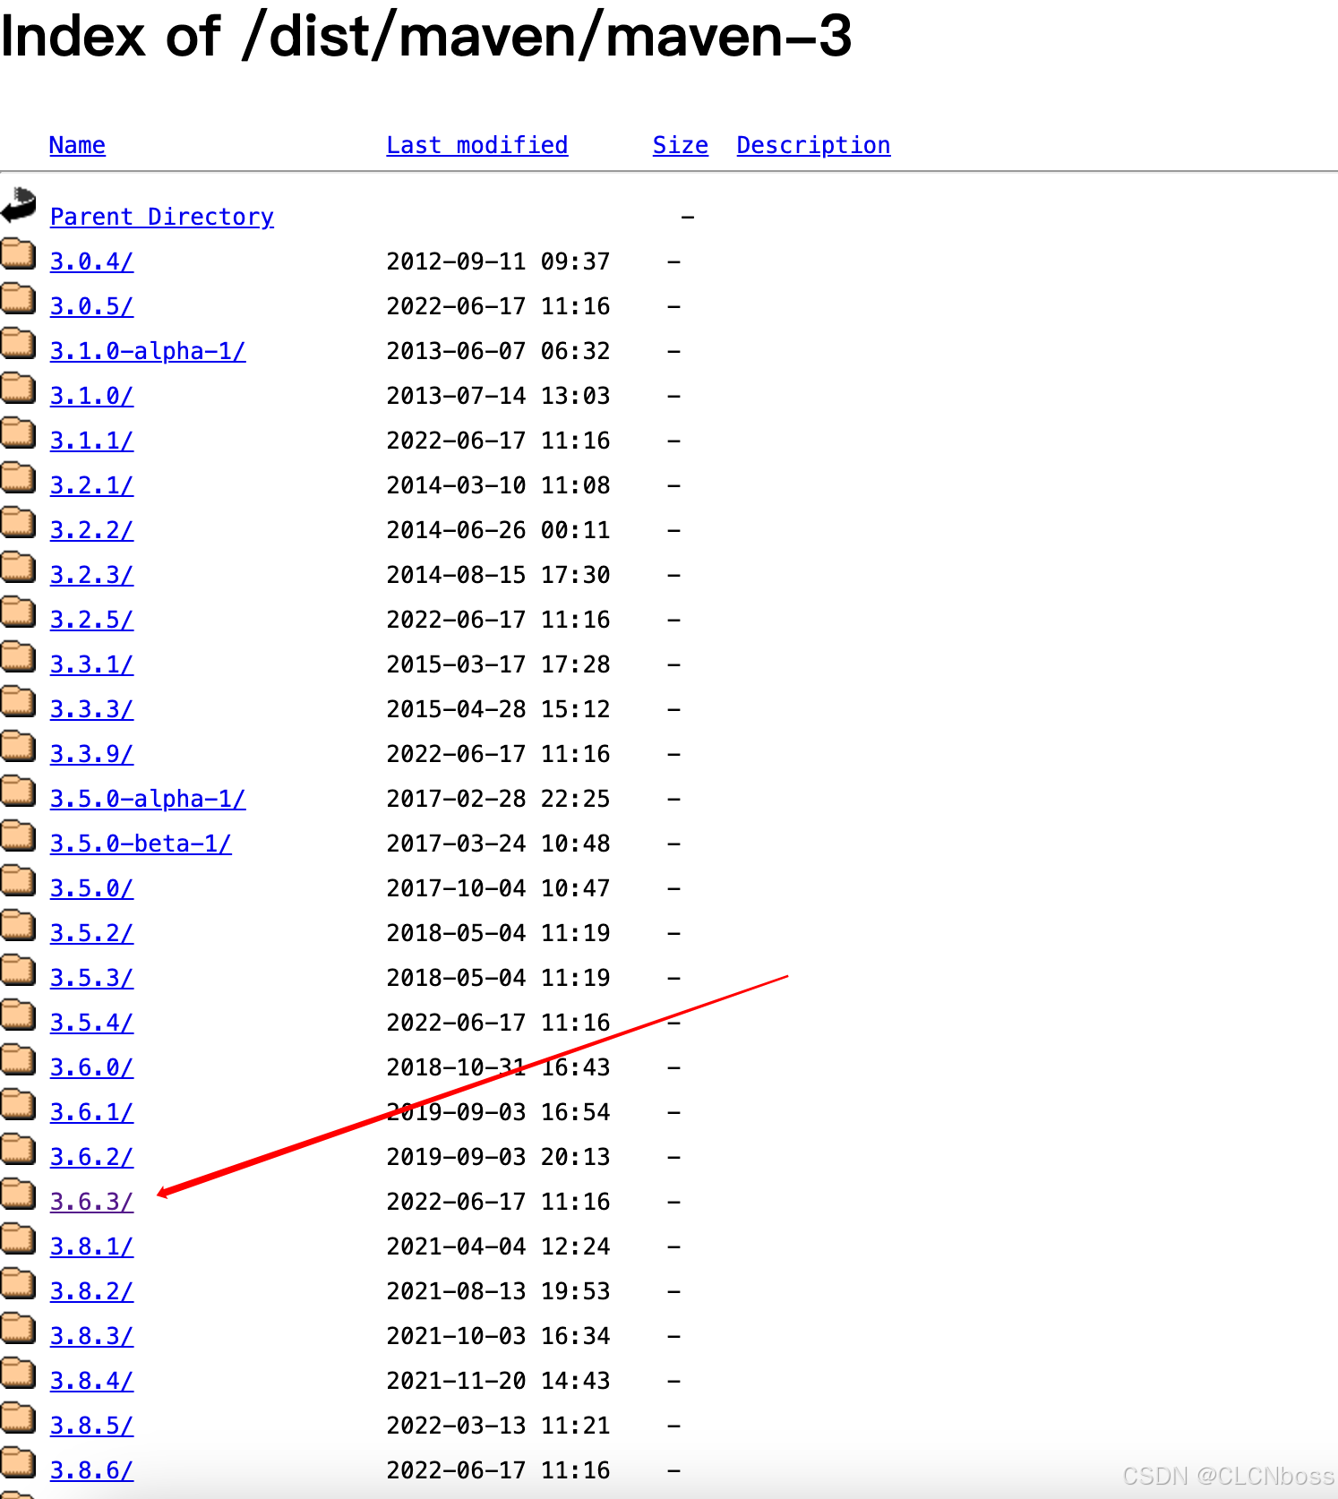The width and height of the screenshot is (1338, 1499).
Task: Click the folder icon for 3.5.0-alpha-1/
Action: pyautogui.click(x=18, y=792)
